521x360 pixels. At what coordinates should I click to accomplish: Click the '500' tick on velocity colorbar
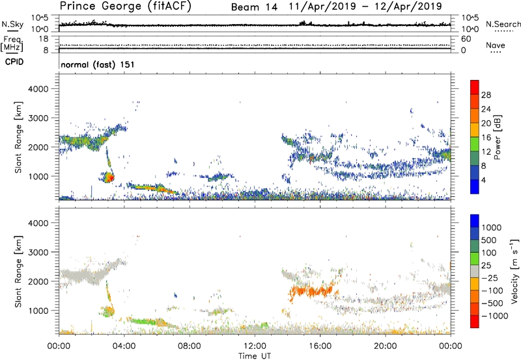[x=489, y=240]
